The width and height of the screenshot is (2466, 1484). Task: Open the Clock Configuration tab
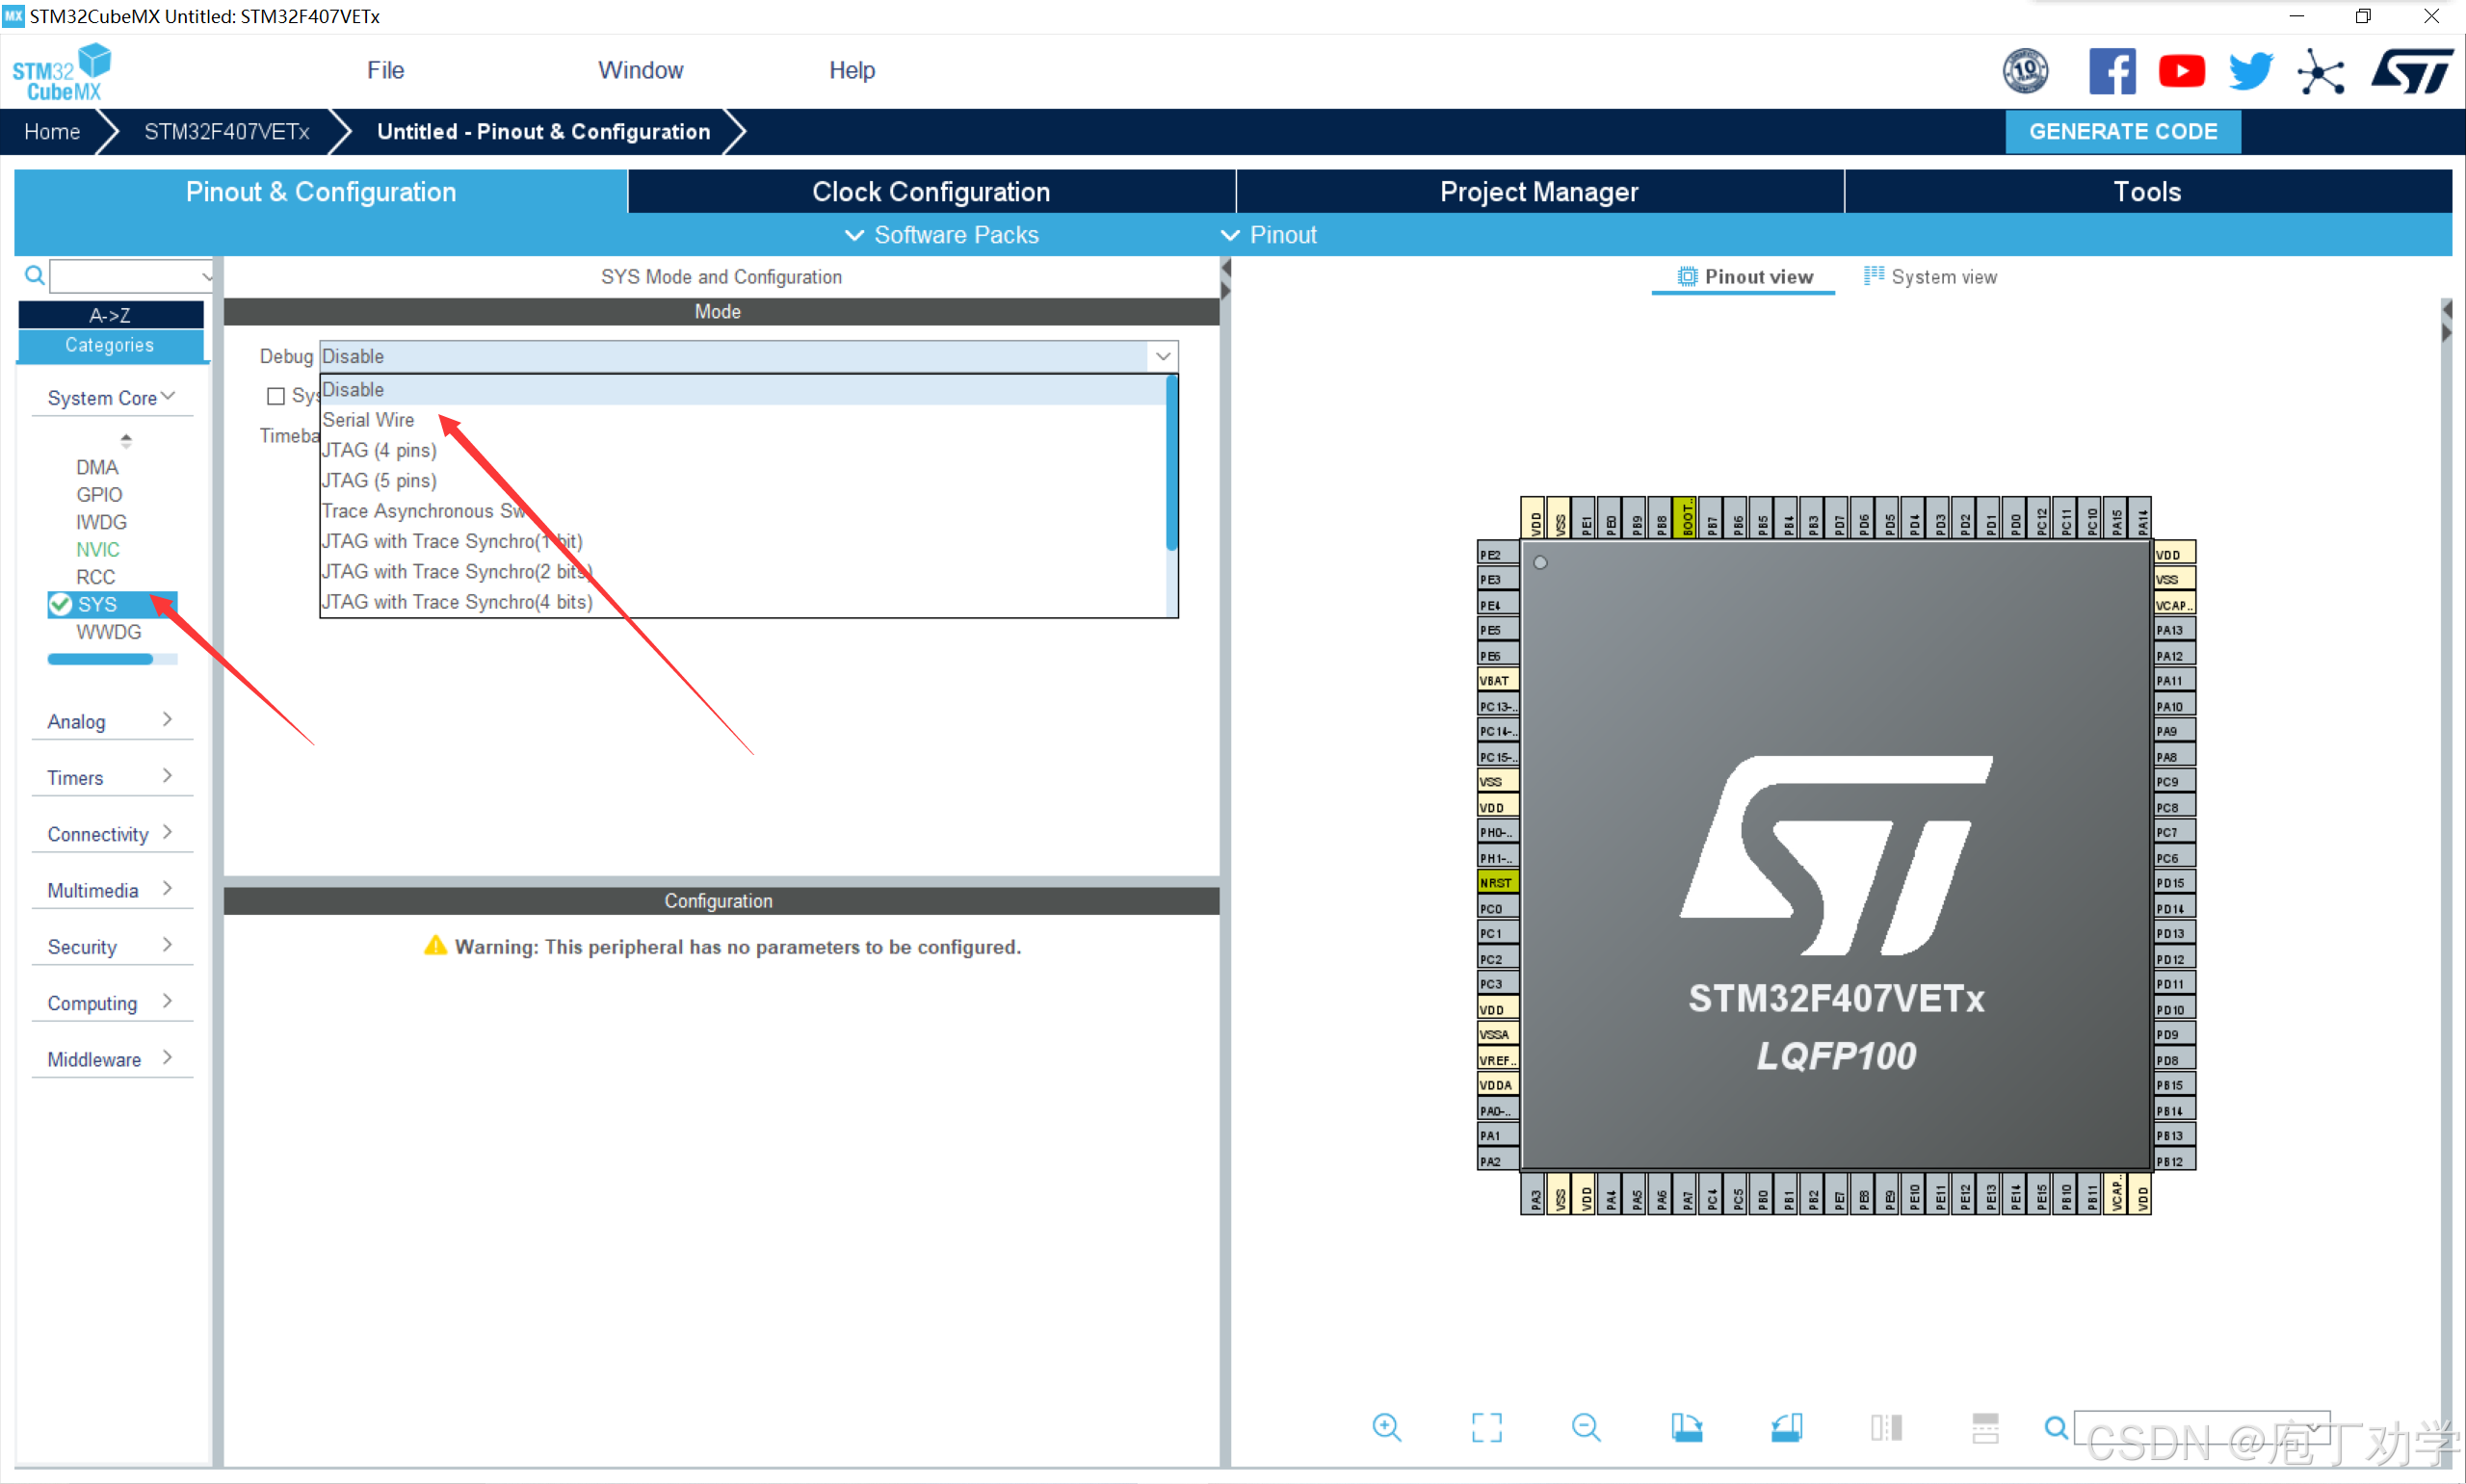pos(930,191)
